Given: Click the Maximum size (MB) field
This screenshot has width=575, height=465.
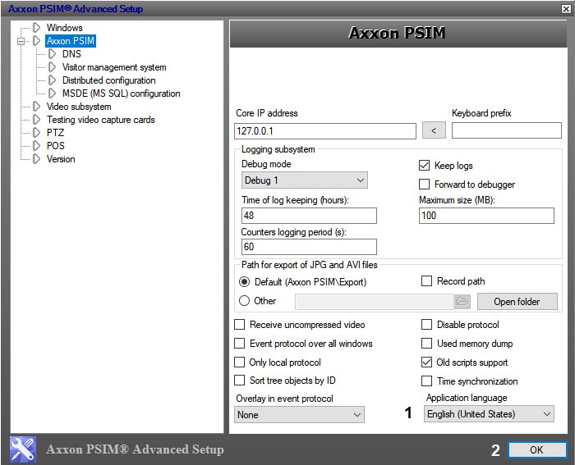Looking at the screenshot, I should [x=486, y=216].
